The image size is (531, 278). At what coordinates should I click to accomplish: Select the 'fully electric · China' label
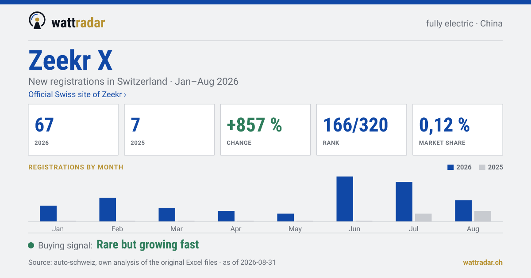464,23
